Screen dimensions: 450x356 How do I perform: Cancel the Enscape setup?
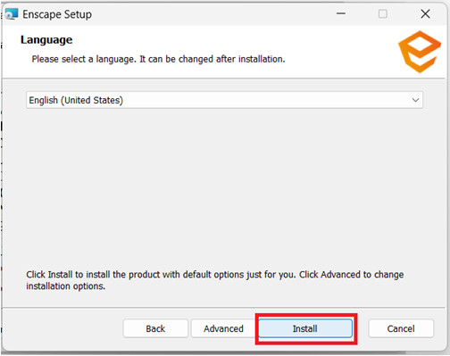(x=401, y=328)
